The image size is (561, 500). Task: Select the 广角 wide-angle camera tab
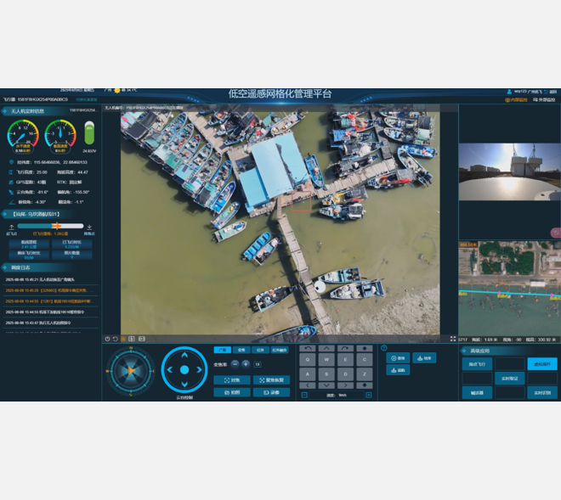[222, 350]
